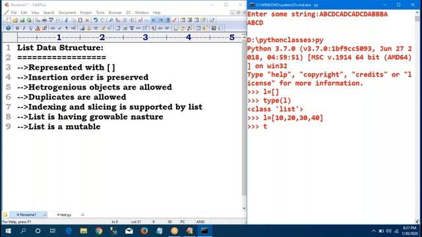Click the Print icon in EditPlus toolbar
The width and height of the screenshot is (422, 237).
click(x=44, y=20)
